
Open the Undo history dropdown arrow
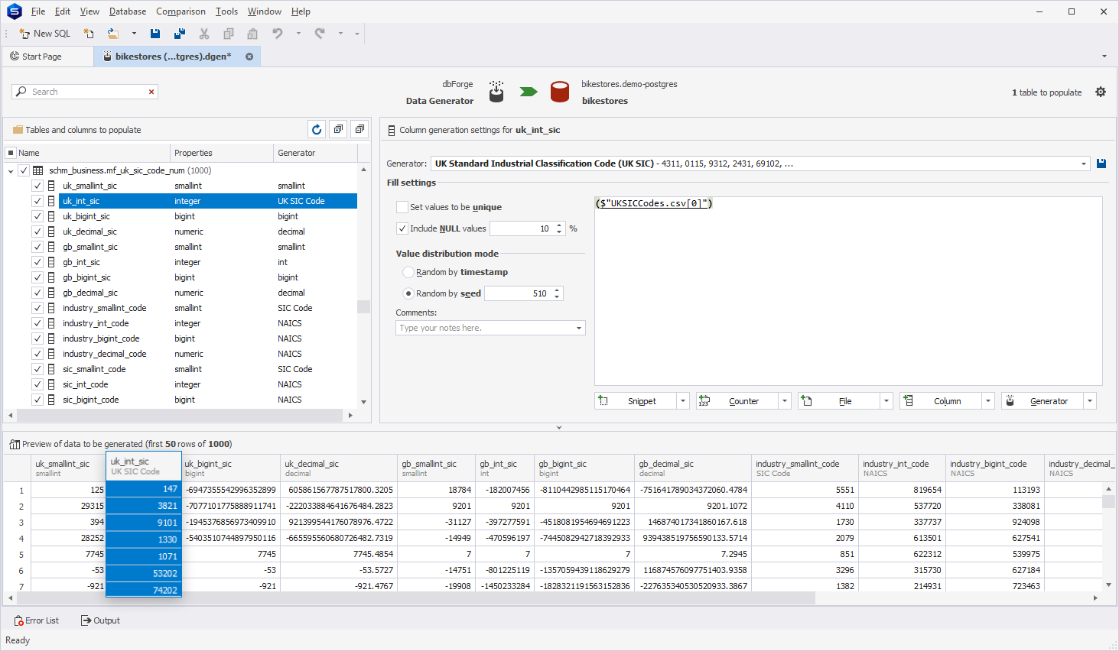298,34
